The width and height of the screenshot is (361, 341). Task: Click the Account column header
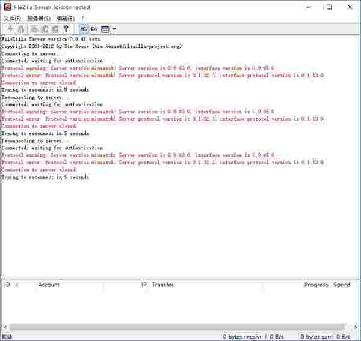click(48, 285)
